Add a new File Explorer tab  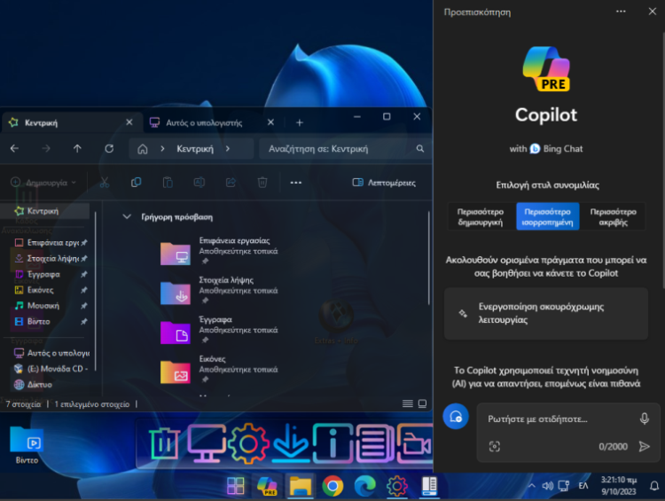pyautogui.click(x=300, y=122)
